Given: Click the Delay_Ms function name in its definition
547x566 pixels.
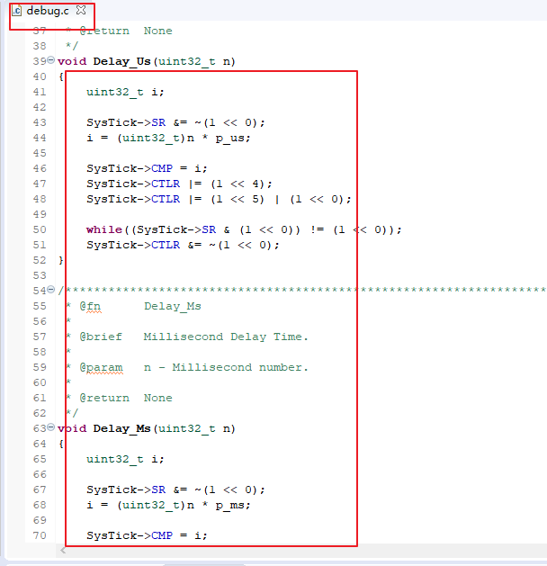Looking at the screenshot, I should tap(121, 428).
